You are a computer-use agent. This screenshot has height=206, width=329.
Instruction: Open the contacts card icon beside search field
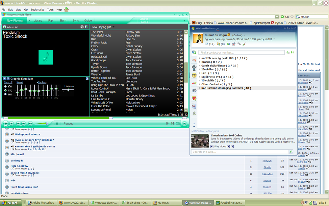(x=194, y=52)
